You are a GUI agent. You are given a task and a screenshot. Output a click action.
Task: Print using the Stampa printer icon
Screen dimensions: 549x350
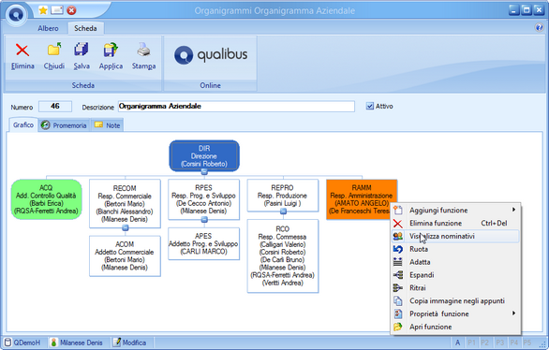click(143, 50)
